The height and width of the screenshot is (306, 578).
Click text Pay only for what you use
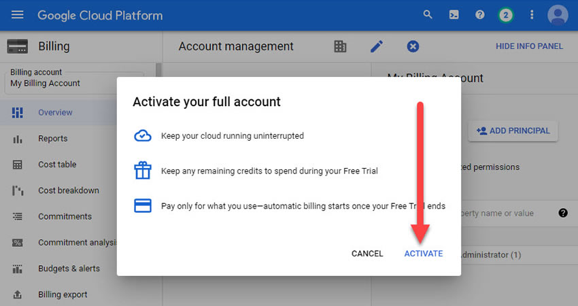[x=303, y=206]
